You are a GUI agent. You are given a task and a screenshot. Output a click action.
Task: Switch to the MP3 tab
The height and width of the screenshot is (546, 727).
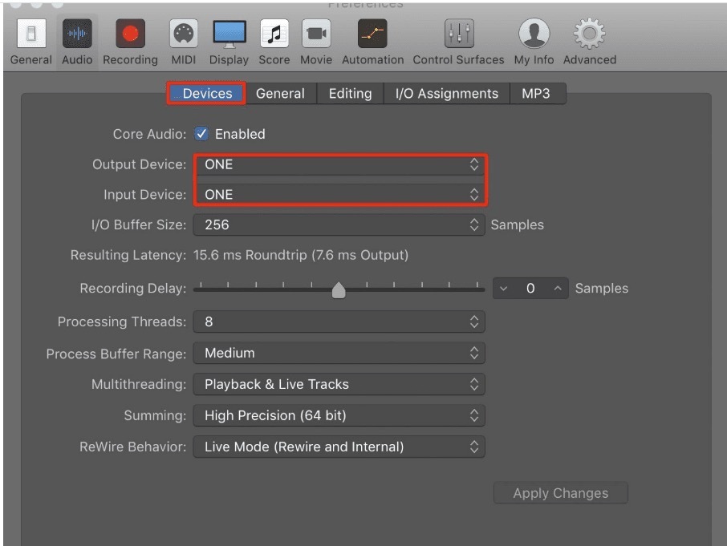536,94
